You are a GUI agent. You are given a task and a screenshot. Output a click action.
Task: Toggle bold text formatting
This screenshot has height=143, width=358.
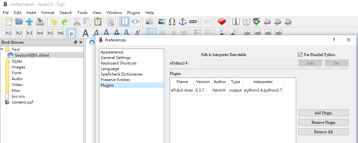pos(86,33)
